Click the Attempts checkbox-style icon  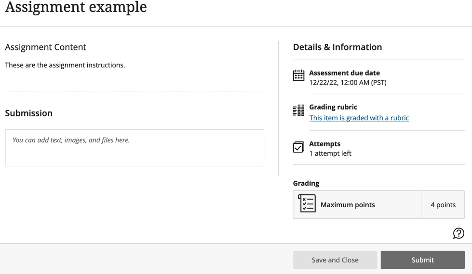(298, 147)
